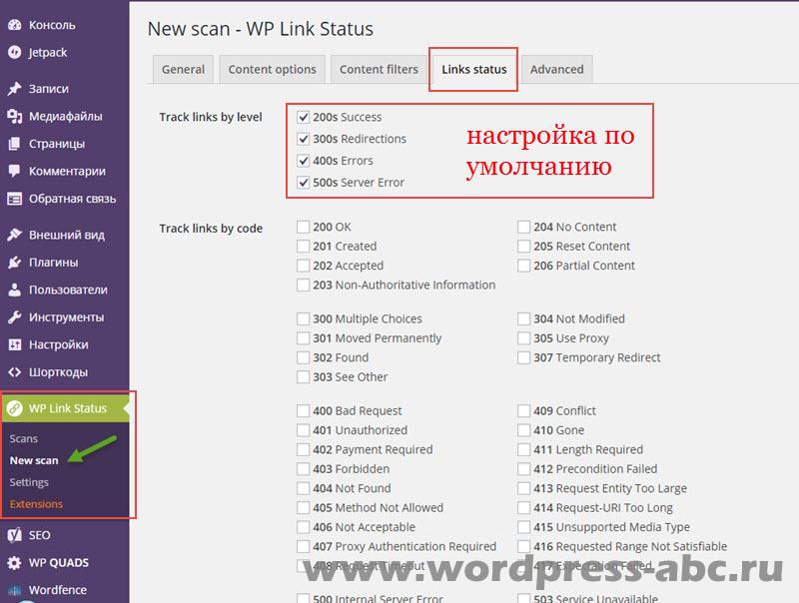Check the 404 Not Found checkbox
Image resolution: width=799 pixels, height=603 pixels.
(304, 488)
